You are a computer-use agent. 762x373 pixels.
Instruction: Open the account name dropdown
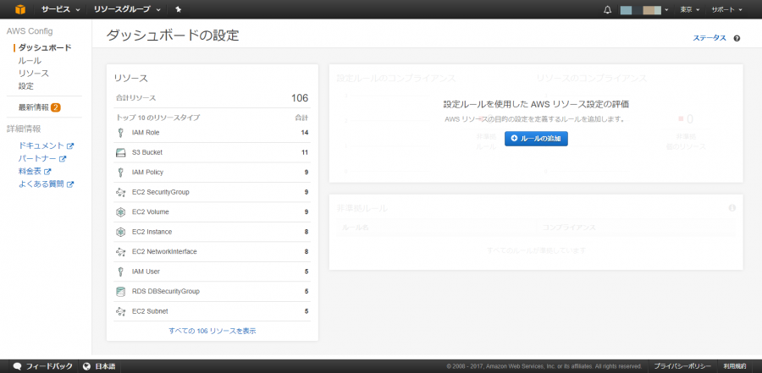tap(644, 9)
